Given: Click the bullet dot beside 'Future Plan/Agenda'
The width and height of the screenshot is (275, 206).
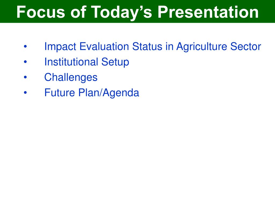Looking at the screenshot, I should [x=26, y=93].
